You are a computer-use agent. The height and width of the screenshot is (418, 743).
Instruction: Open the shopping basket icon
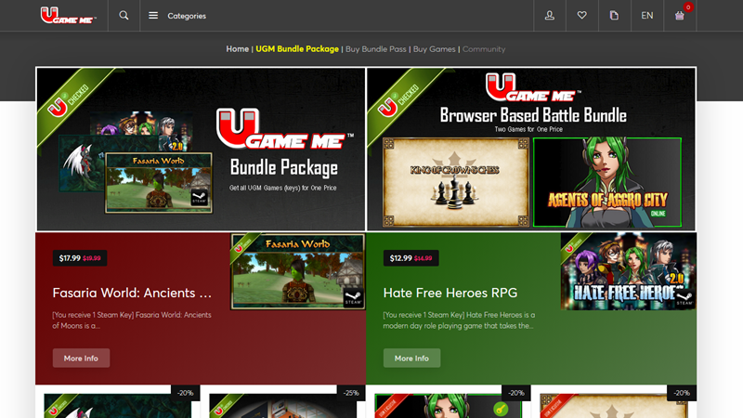point(680,16)
